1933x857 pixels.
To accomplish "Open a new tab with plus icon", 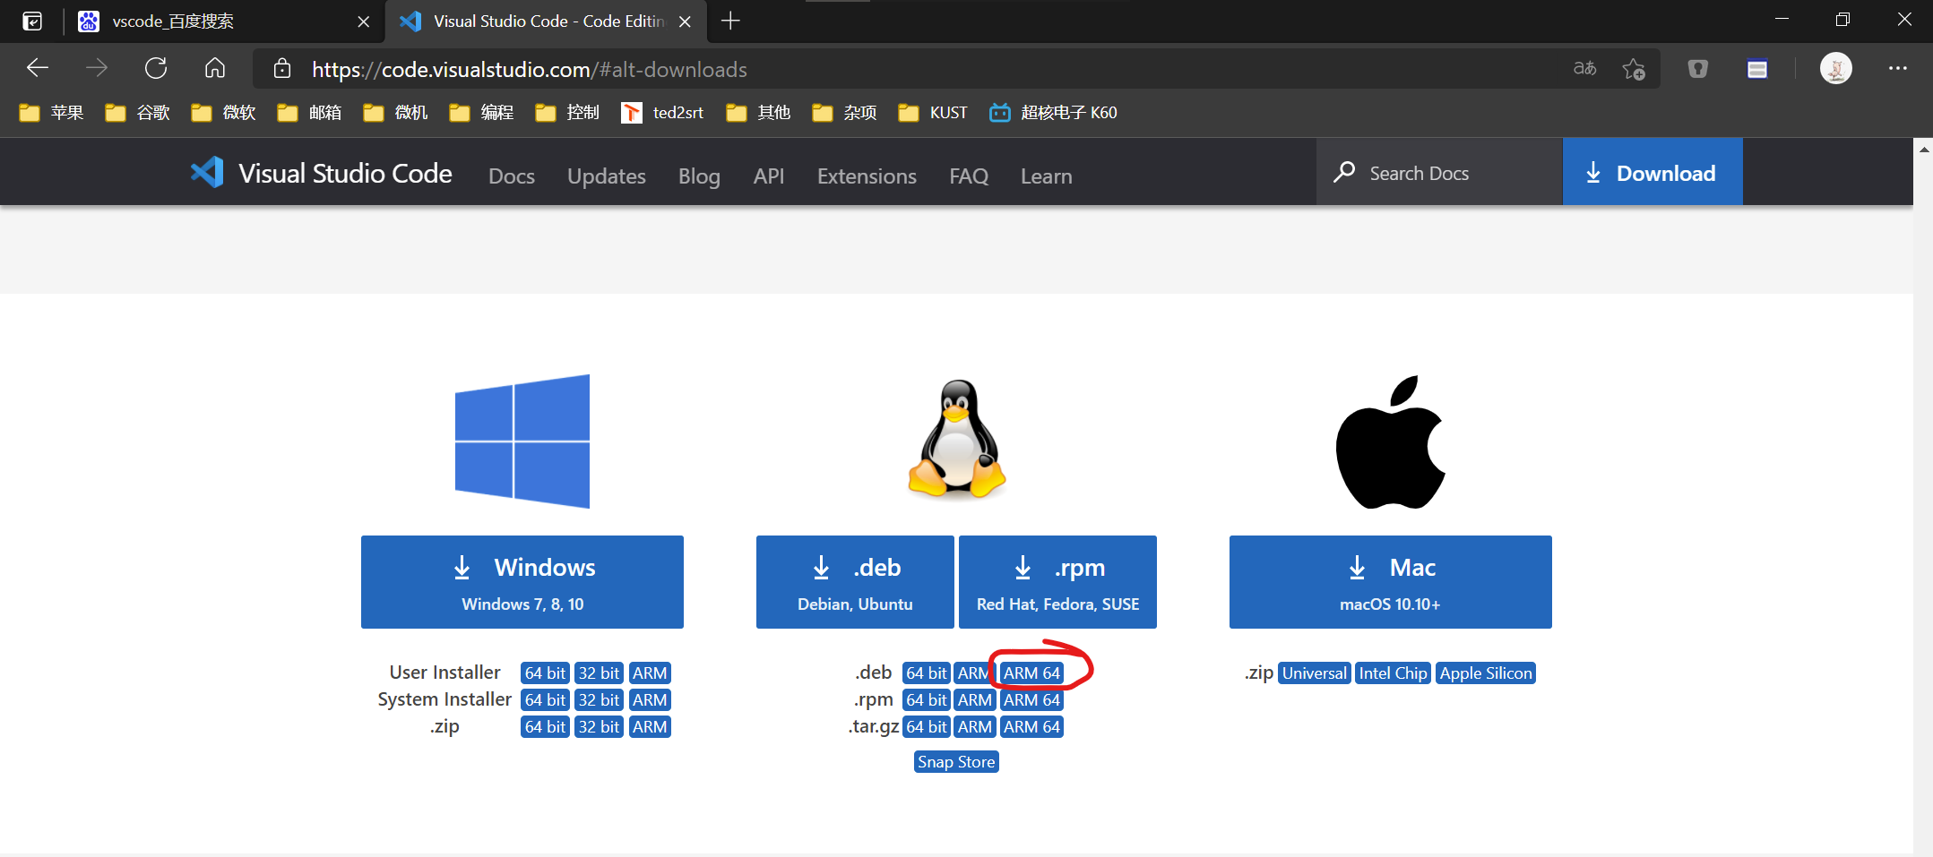I will (x=730, y=21).
